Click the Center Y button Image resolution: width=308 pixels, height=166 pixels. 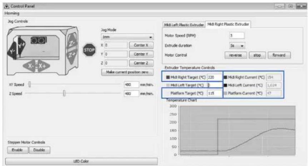pos(141,54)
